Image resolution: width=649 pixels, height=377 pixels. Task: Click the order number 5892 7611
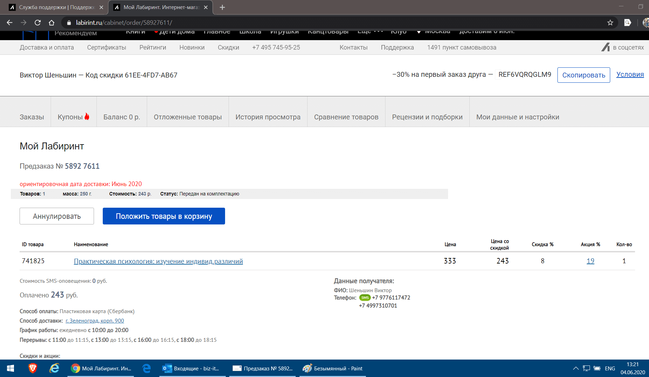pos(82,166)
